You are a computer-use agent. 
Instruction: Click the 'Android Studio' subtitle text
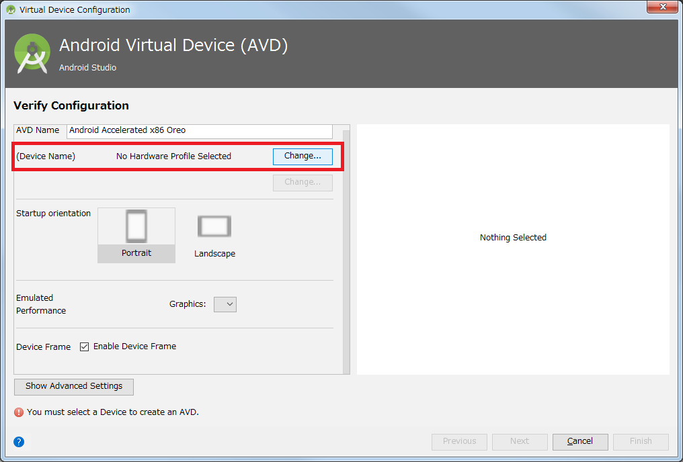[x=87, y=67]
